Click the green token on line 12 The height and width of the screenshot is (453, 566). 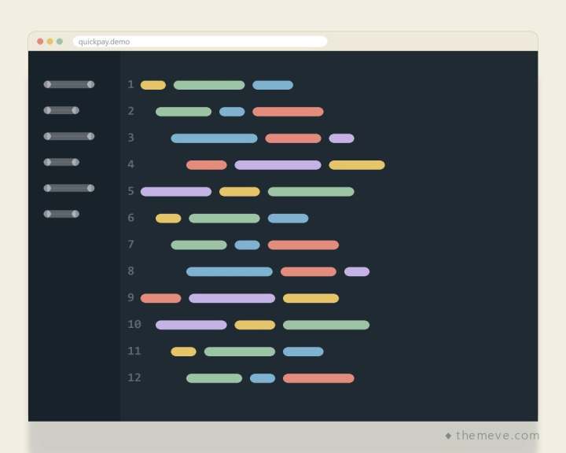[x=214, y=378]
